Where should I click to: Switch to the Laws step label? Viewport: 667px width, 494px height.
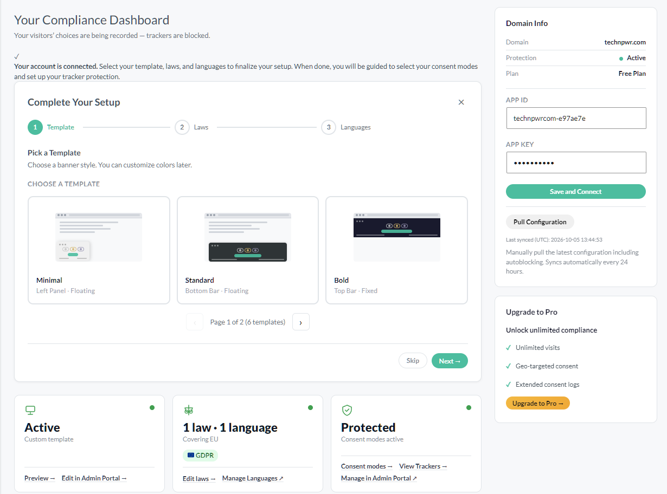tap(201, 127)
